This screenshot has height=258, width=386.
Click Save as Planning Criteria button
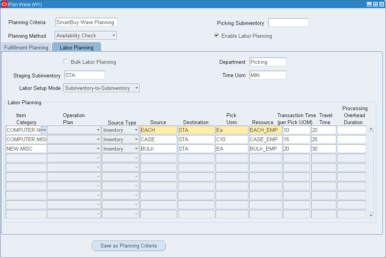[128, 246]
